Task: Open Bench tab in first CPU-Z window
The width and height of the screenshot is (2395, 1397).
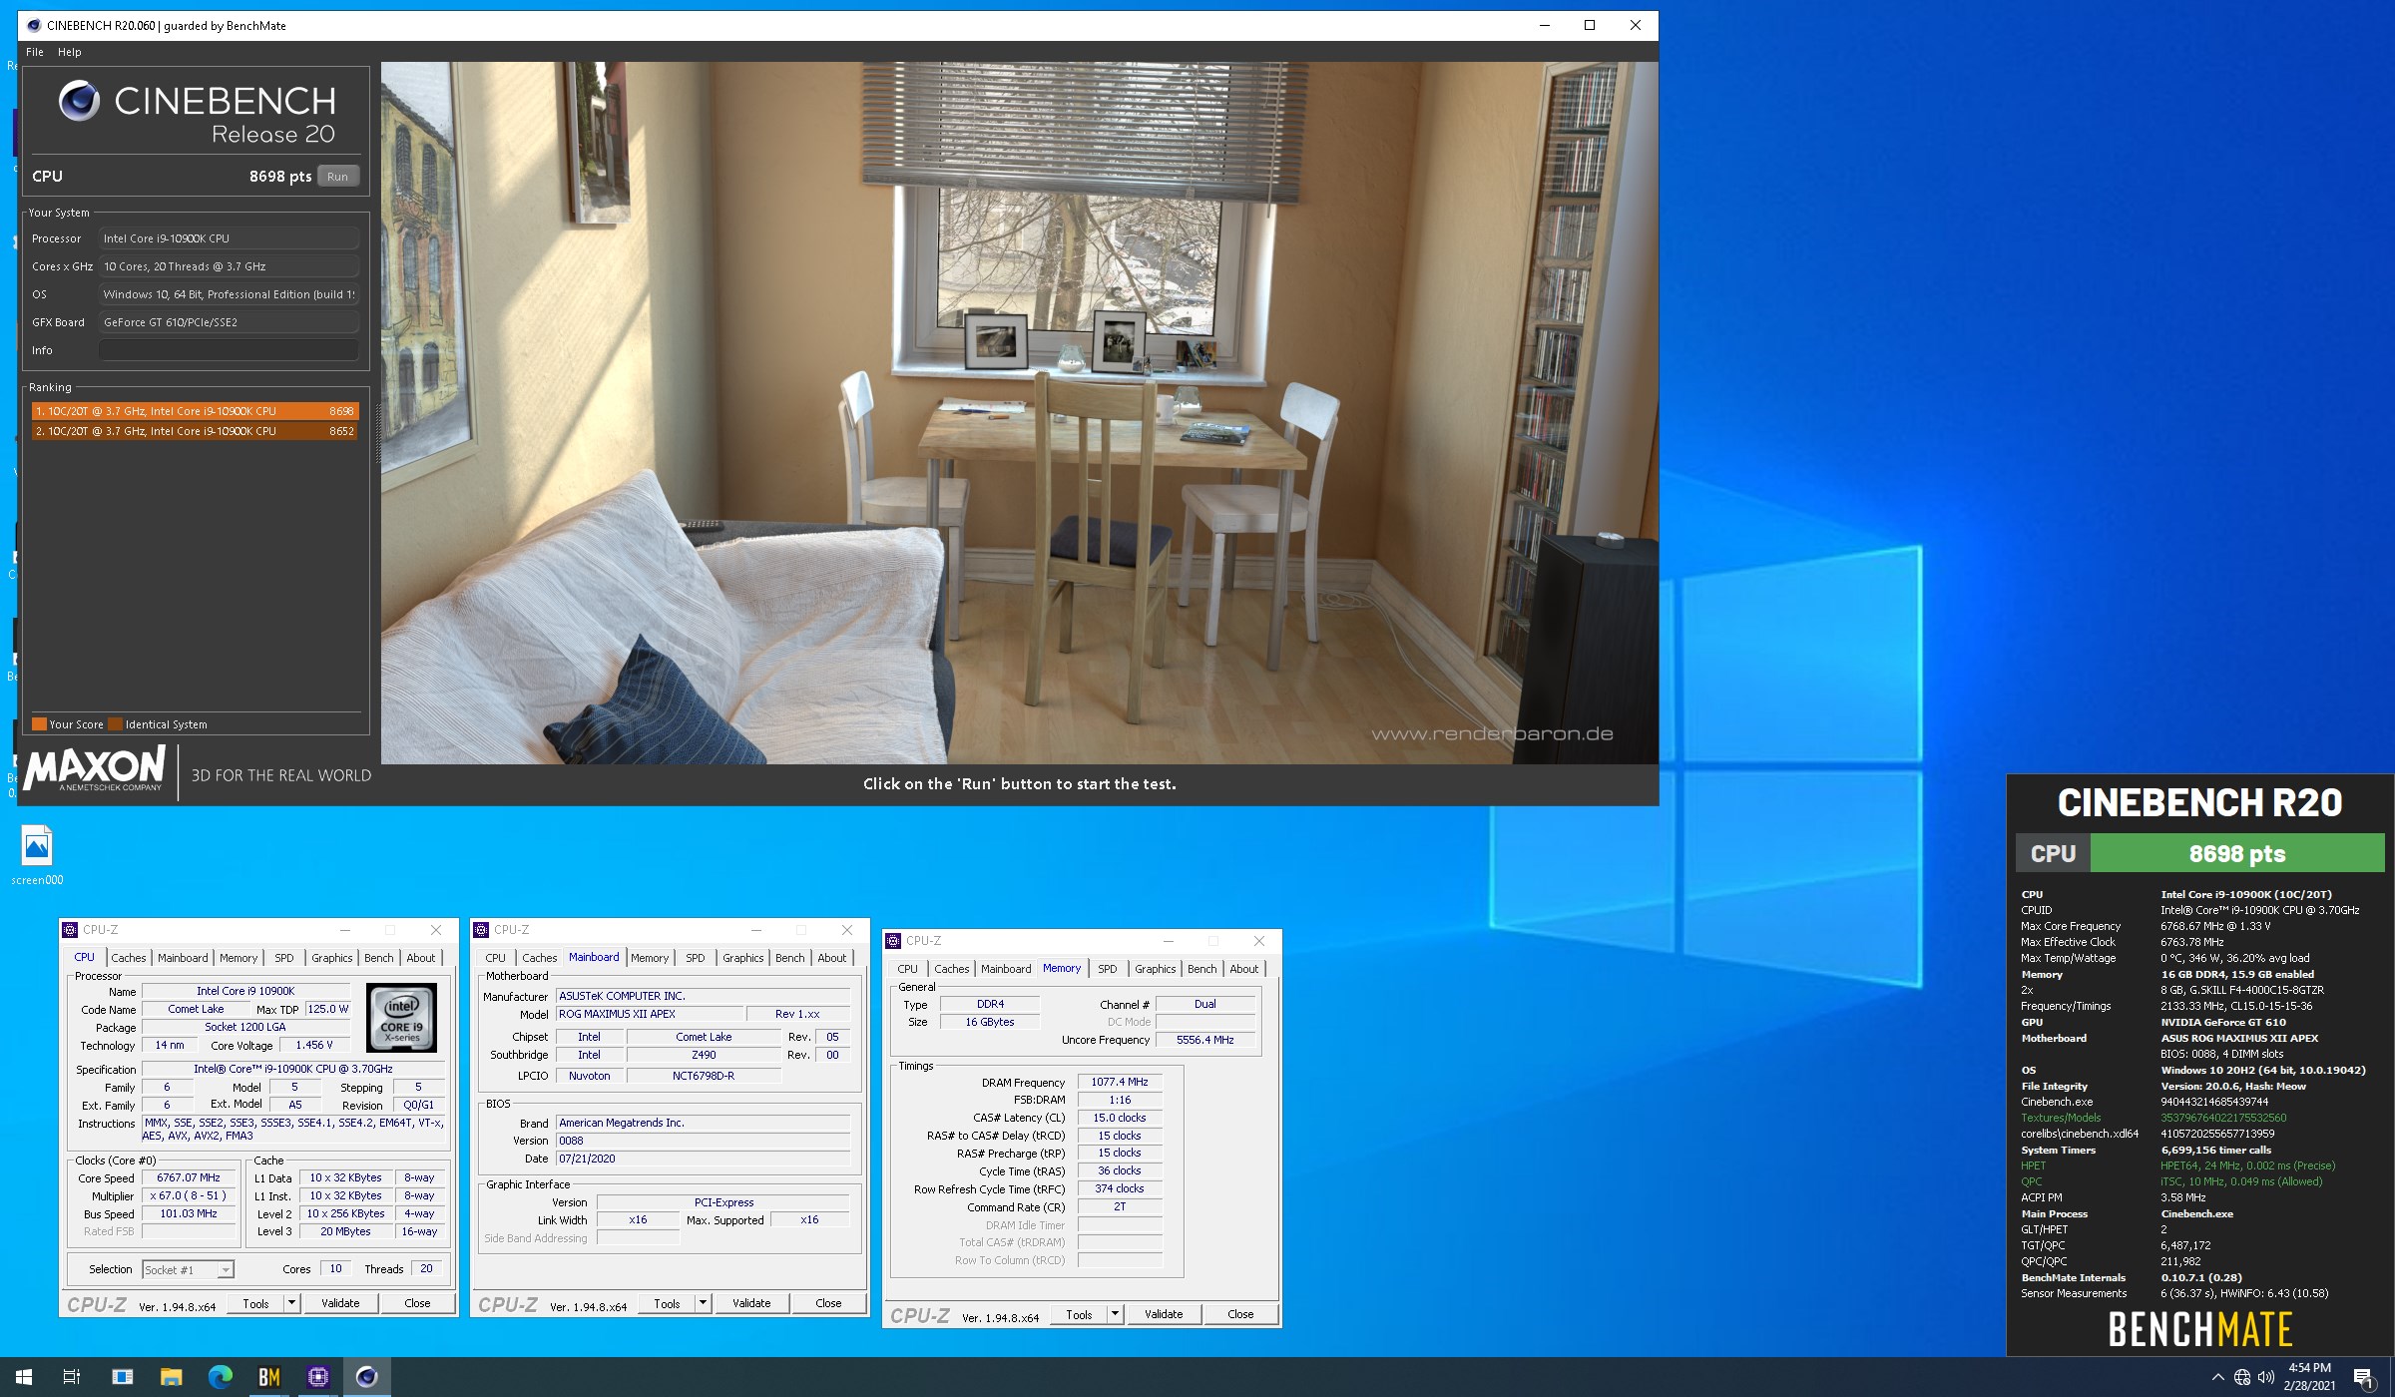Action: click(x=378, y=958)
